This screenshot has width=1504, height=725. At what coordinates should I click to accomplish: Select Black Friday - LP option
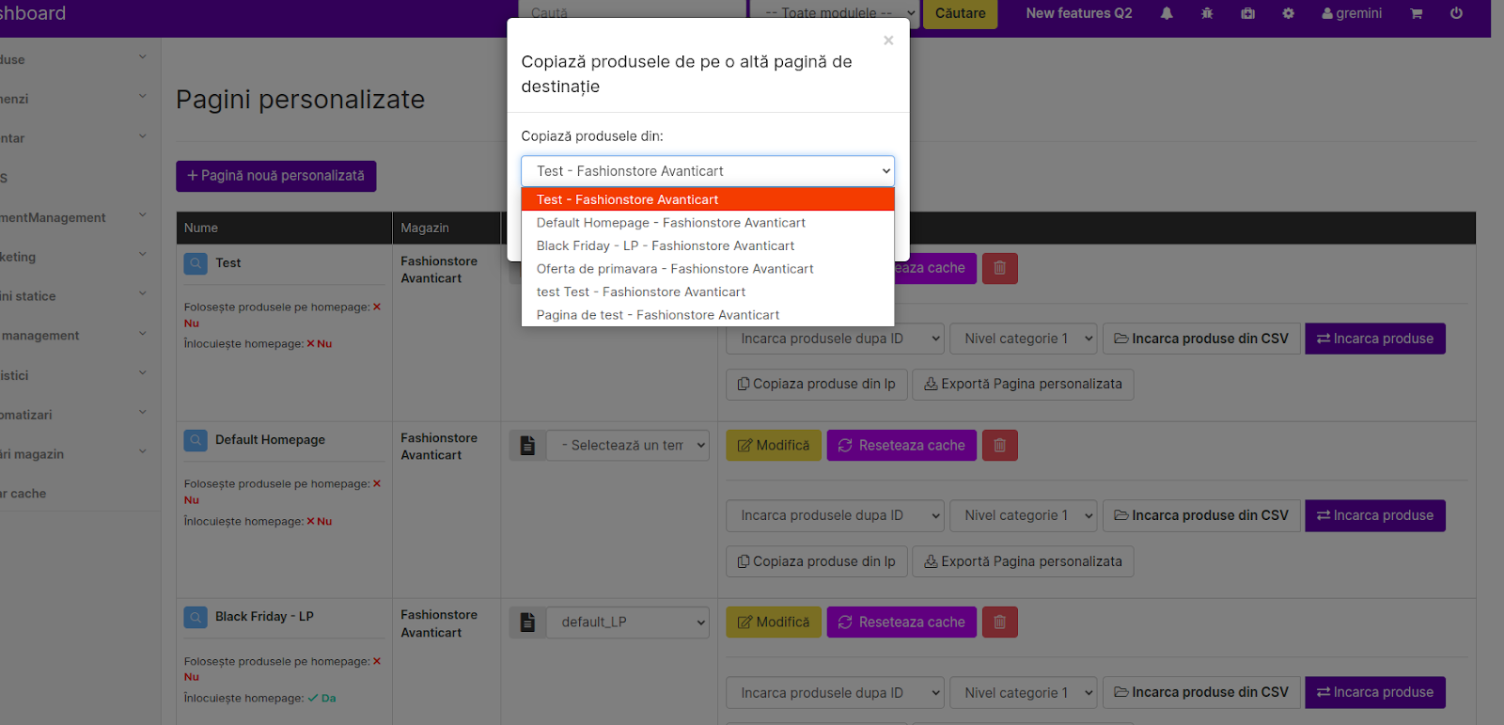pyautogui.click(x=708, y=245)
